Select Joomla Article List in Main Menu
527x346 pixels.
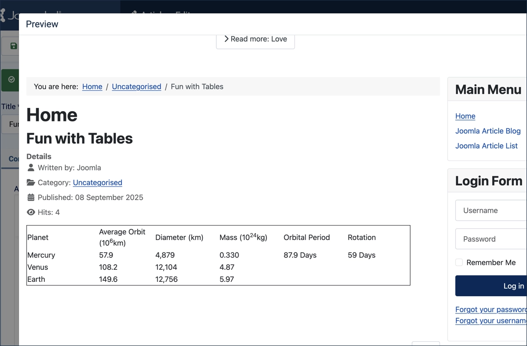click(487, 146)
